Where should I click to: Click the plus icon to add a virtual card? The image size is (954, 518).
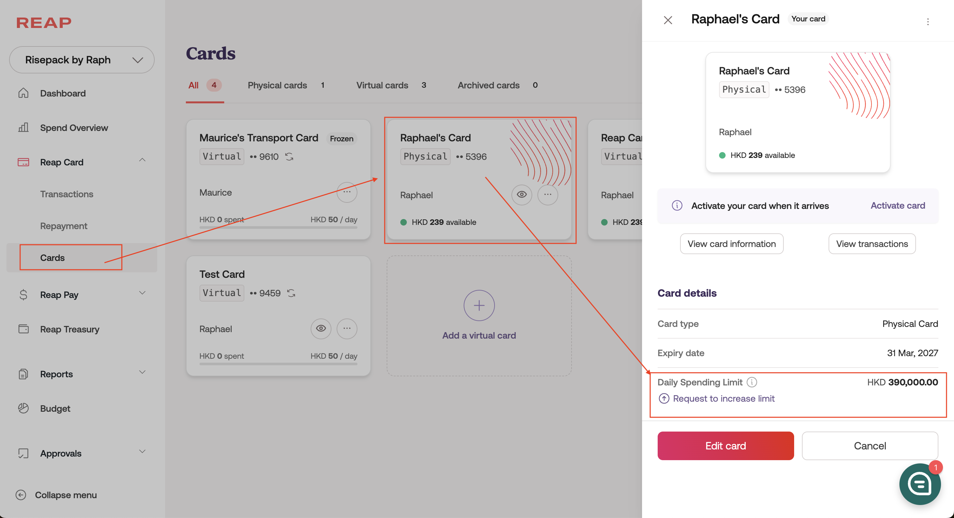(479, 305)
